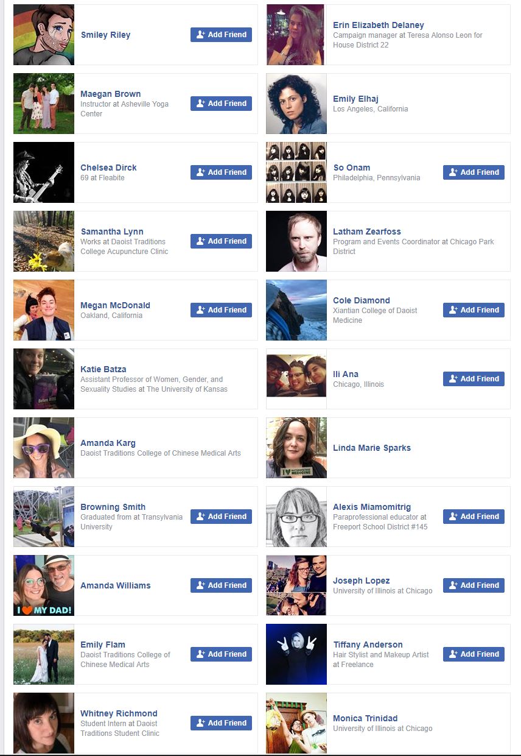Open Emily Elhaj's profile picture thumbnail

(296, 104)
